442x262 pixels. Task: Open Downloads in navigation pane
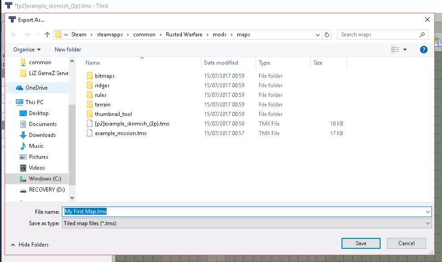(x=42, y=135)
